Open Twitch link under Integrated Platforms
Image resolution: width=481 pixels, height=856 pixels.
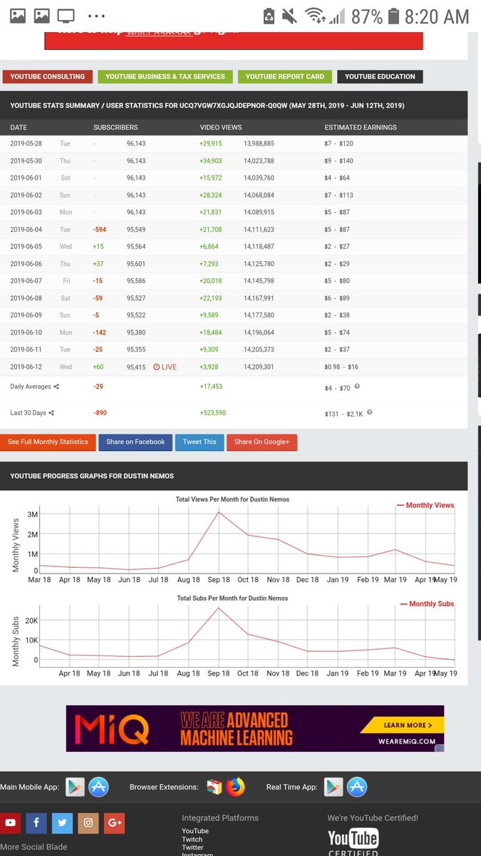click(x=192, y=840)
